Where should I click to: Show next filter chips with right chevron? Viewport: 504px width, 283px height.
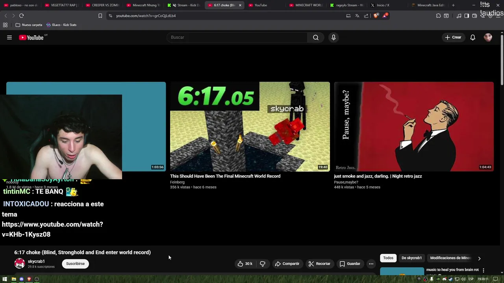pos(479,258)
